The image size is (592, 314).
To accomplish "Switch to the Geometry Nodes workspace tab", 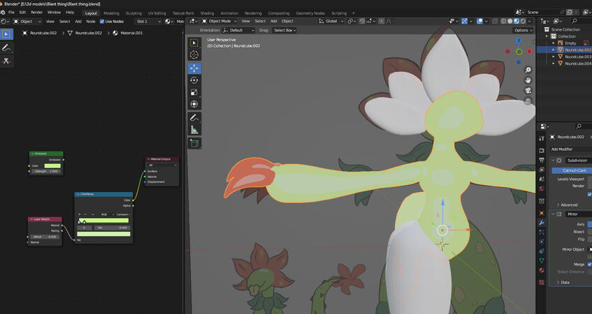I will (310, 13).
